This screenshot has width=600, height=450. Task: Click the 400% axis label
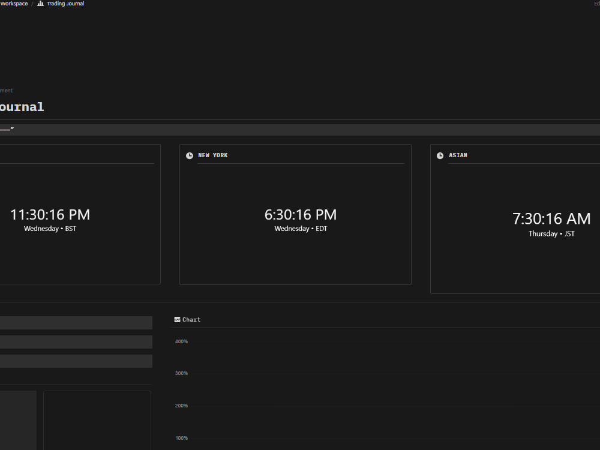coord(181,341)
